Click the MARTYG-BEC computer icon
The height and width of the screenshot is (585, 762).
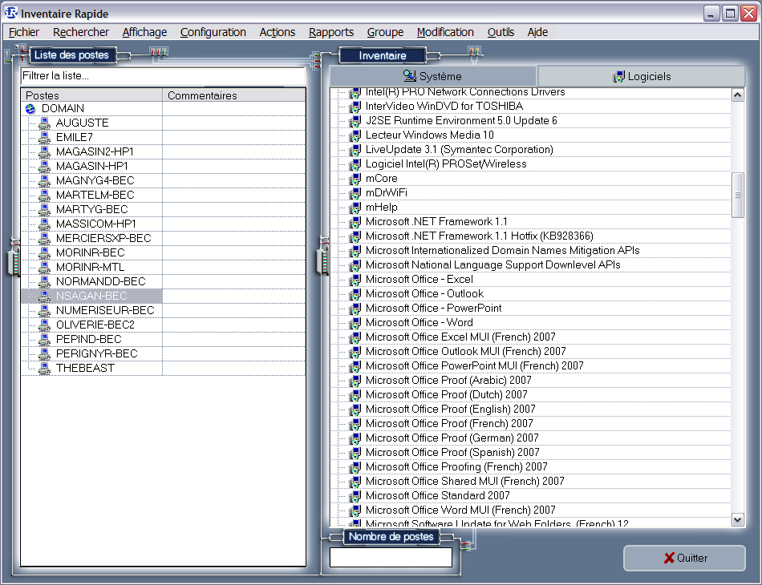tap(44, 209)
